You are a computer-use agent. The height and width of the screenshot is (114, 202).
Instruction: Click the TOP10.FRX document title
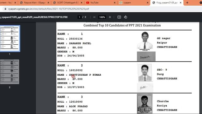34,17
